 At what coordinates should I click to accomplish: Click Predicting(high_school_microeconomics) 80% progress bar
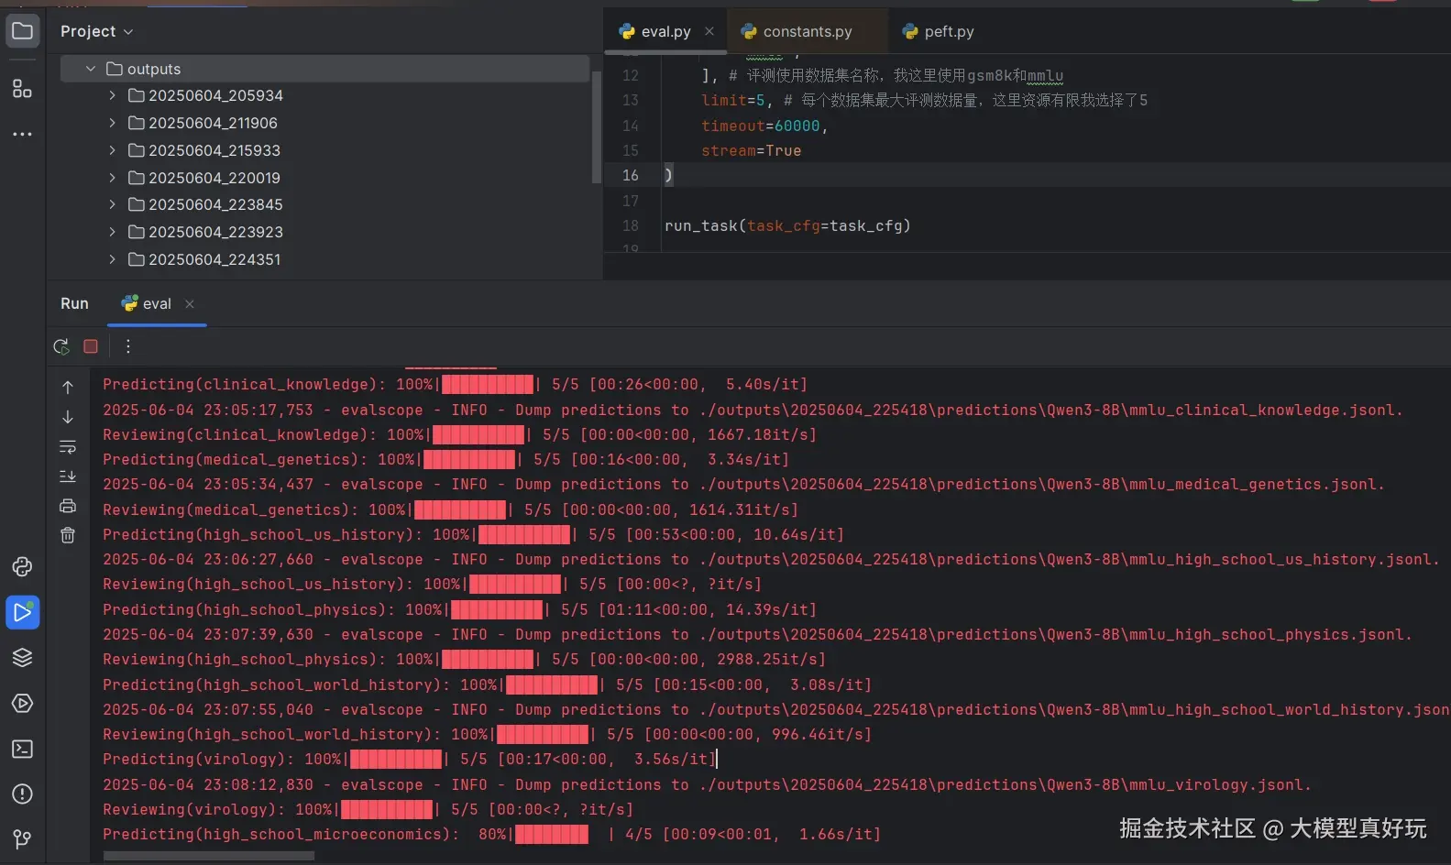click(x=552, y=834)
